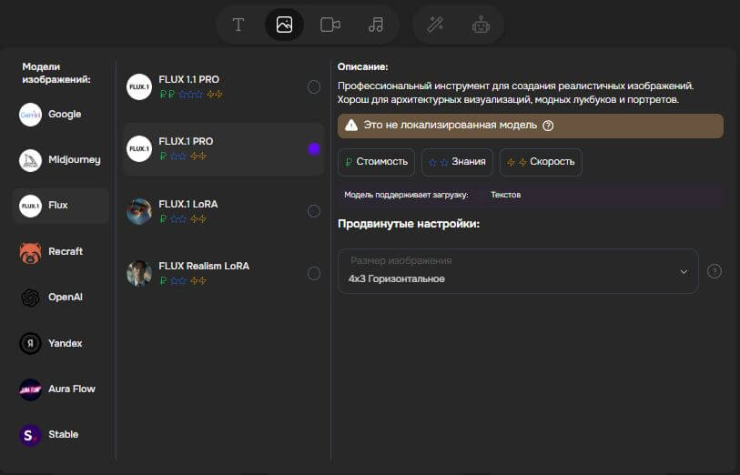
Task: Select Stable in the models sidebar
Action: pyautogui.click(x=60, y=434)
